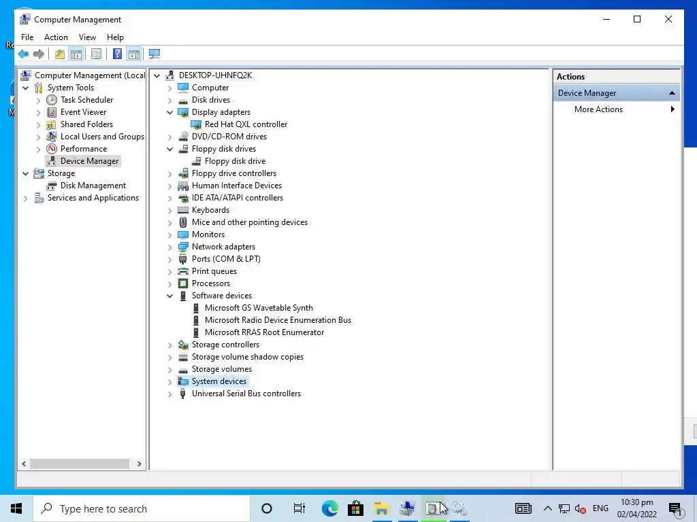Click Scan for hardware changes monitor icon
This screenshot has height=522, width=697.
pos(155,54)
